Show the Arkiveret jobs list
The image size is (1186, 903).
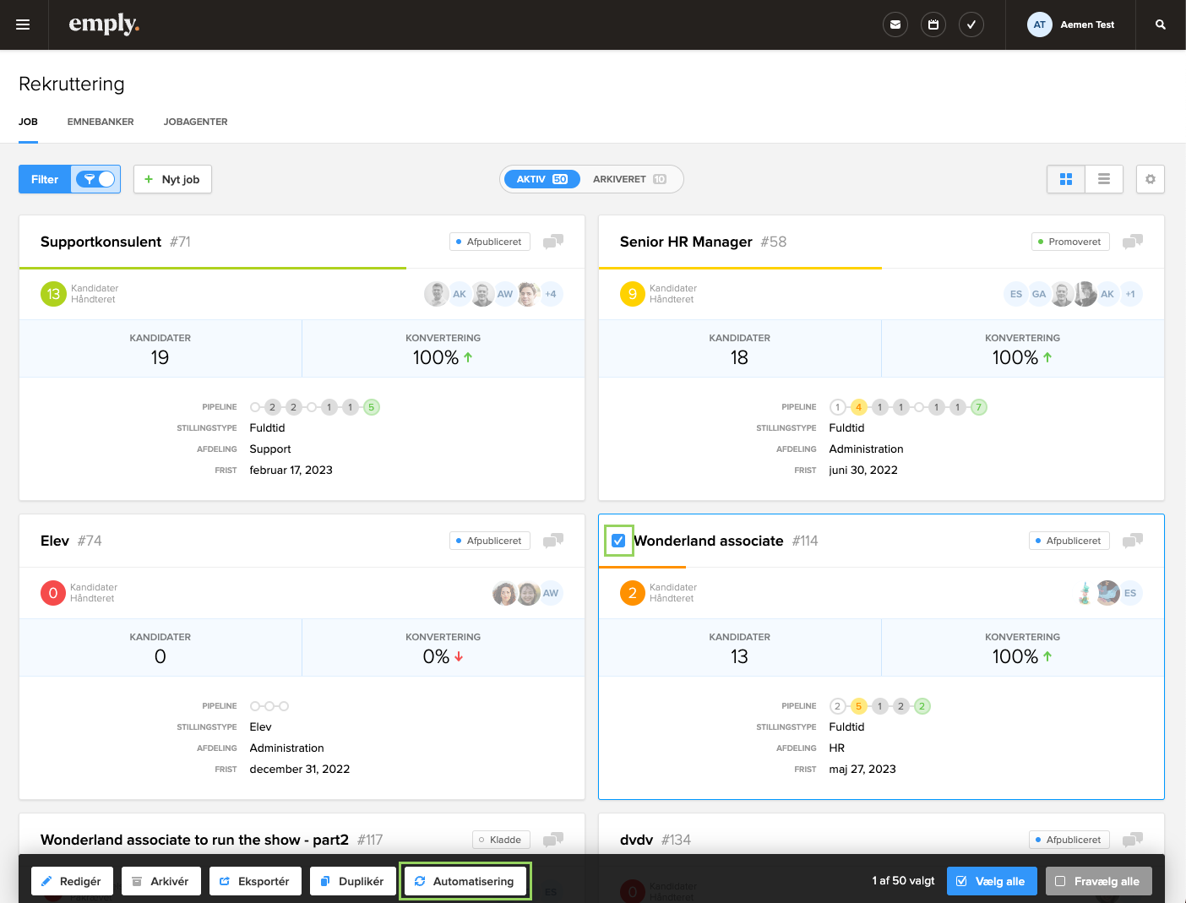pyautogui.click(x=629, y=179)
